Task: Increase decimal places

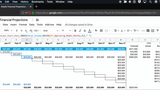Action: pyautogui.click(x=31, y=30)
